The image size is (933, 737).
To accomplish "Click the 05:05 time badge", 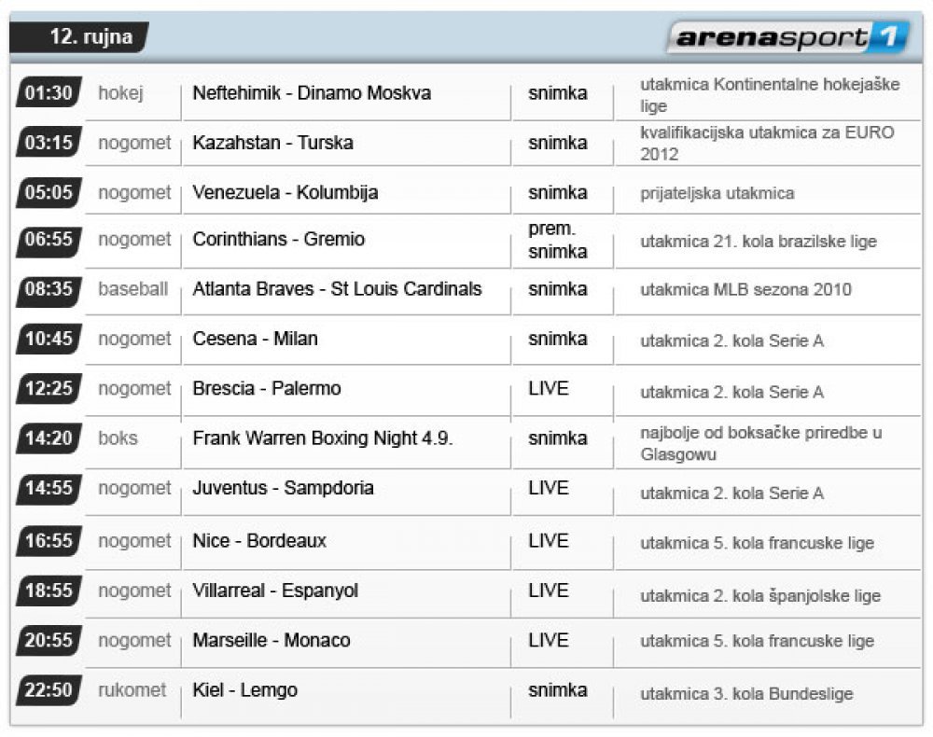I will click(x=49, y=192).
